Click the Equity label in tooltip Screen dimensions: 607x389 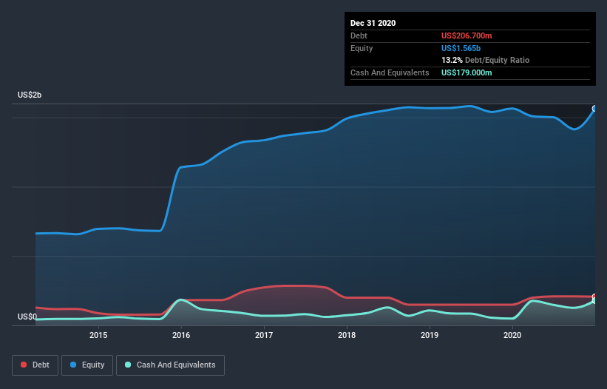click(362, 48)
